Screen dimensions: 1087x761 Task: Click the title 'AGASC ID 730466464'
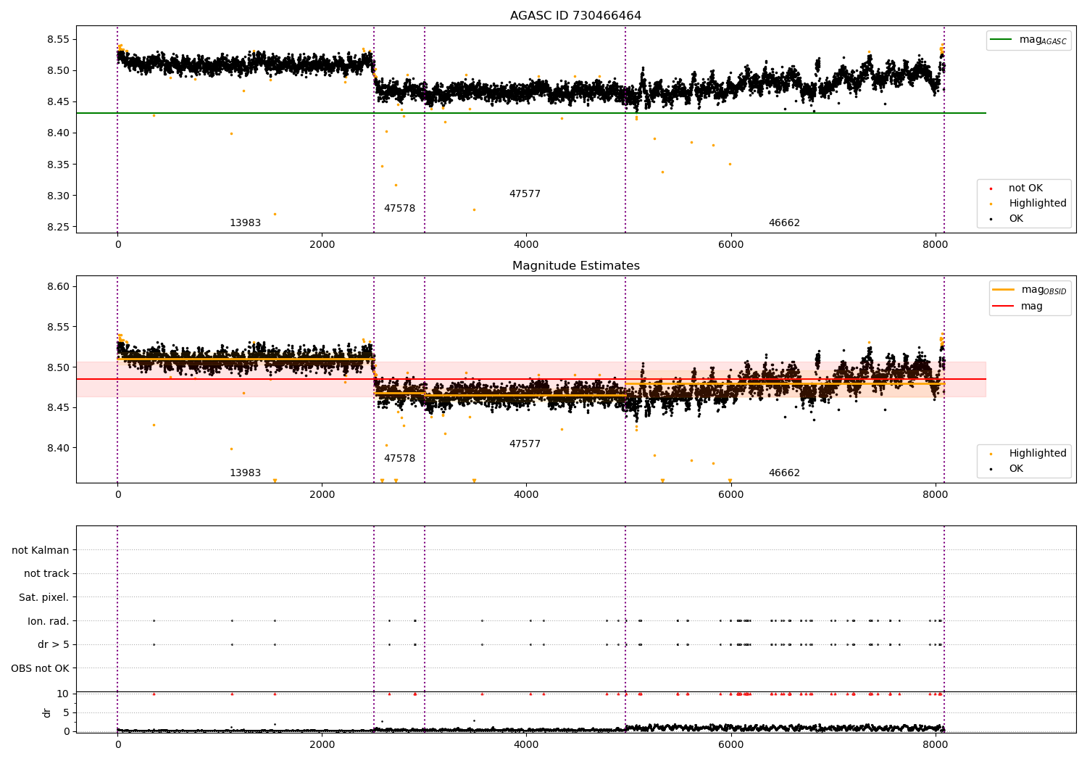[575, 16]
